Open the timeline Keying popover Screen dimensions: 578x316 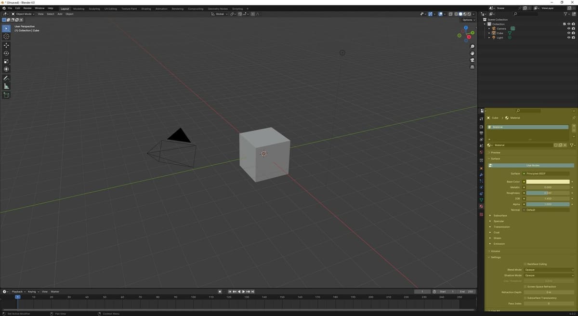(33, 291)
